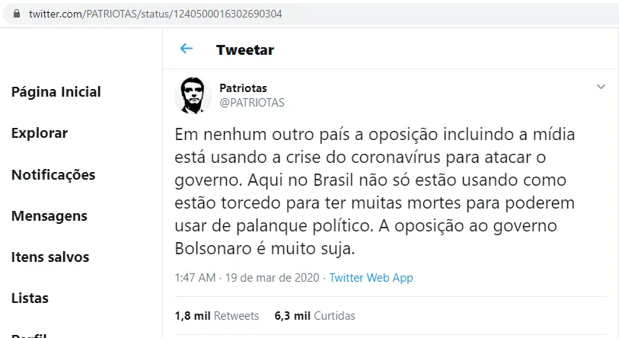619x338 pixels.
Task: Click the back arrow beside Tweetar
Action: tap(187, 49)
